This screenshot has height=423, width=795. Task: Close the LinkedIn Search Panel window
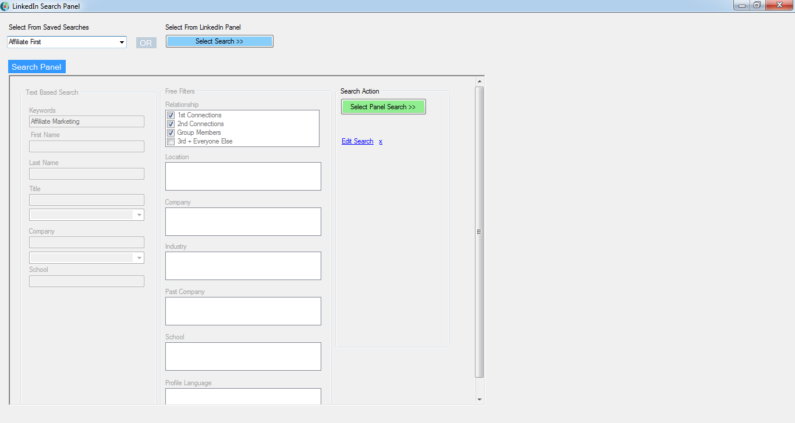coord(779,5)
